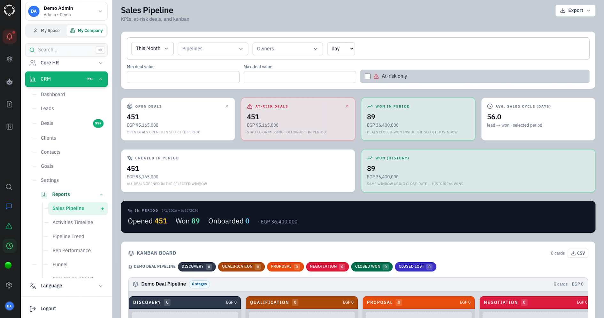604x318 pixels.
Task: Click the Export button
Action: tap(575, 11)
